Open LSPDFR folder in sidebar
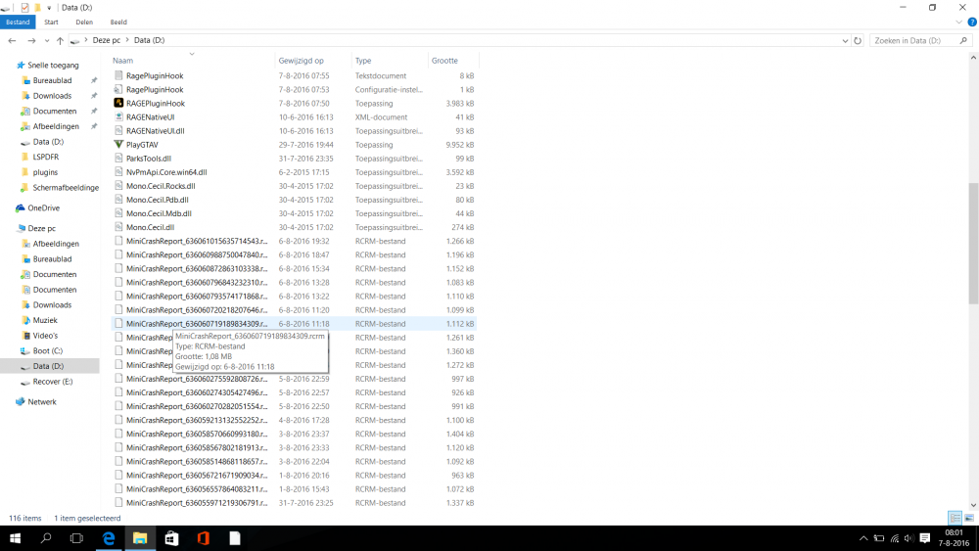This screenshot has height=551, width=979. click(x=46, y=157)
